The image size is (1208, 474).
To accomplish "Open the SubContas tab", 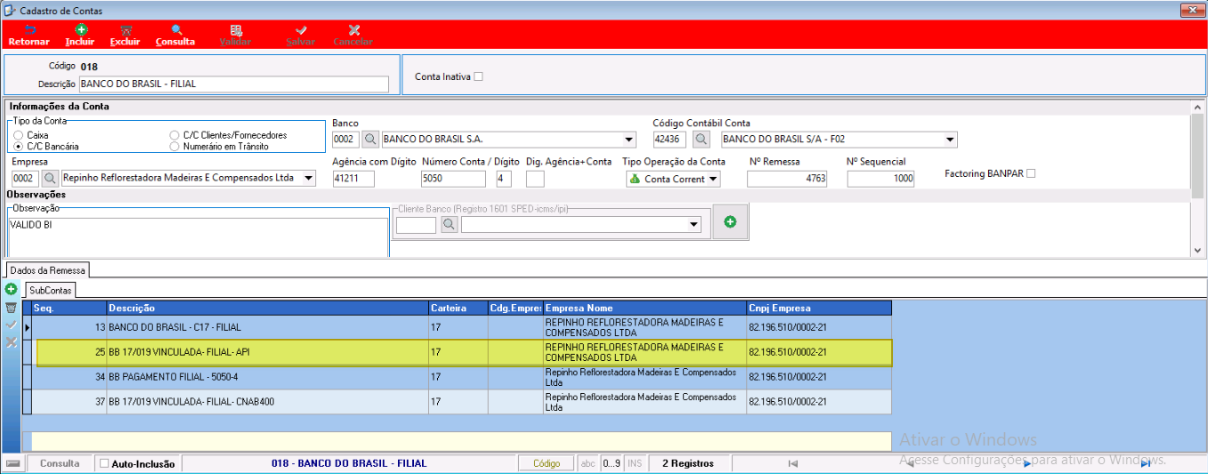I will coord(51,290).
